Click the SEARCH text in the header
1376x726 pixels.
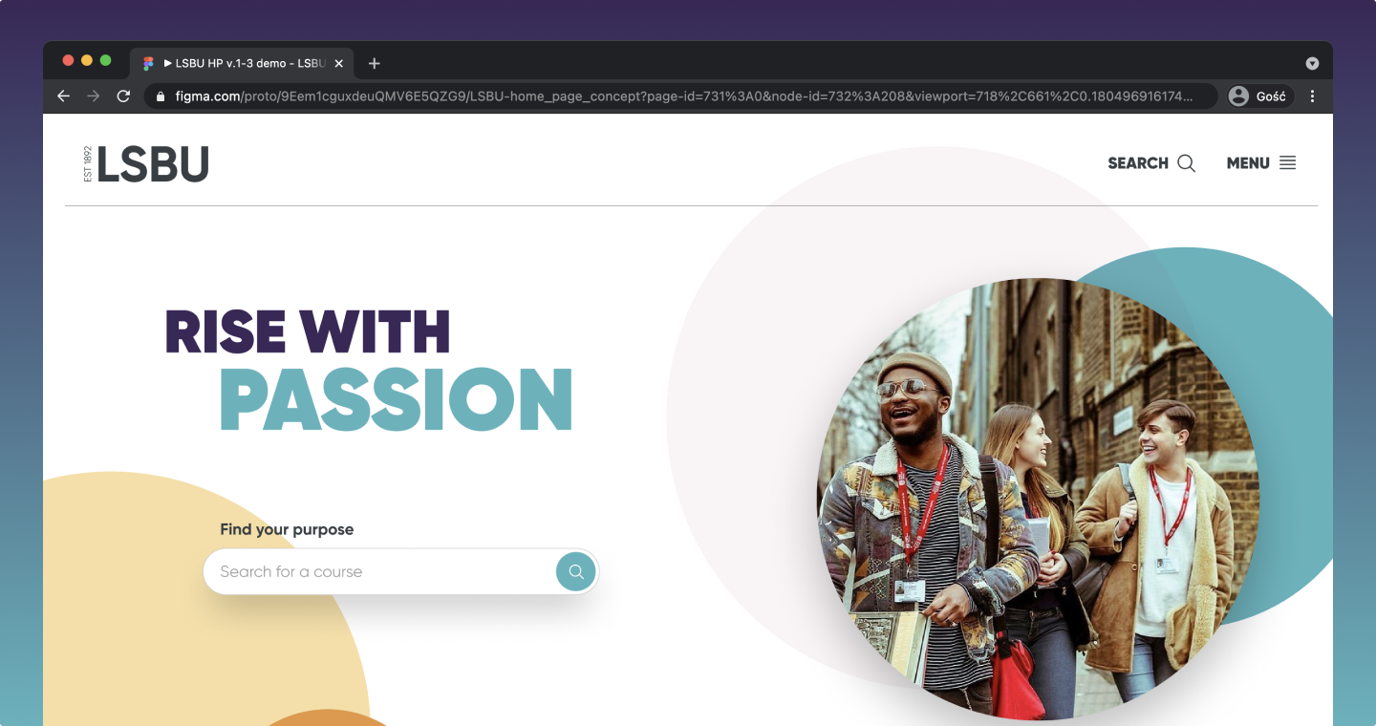point(1137,163)
